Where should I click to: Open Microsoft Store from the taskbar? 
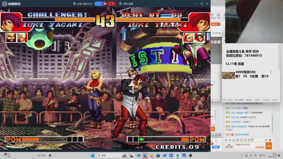pyautogui.click(x=158, y=155)
